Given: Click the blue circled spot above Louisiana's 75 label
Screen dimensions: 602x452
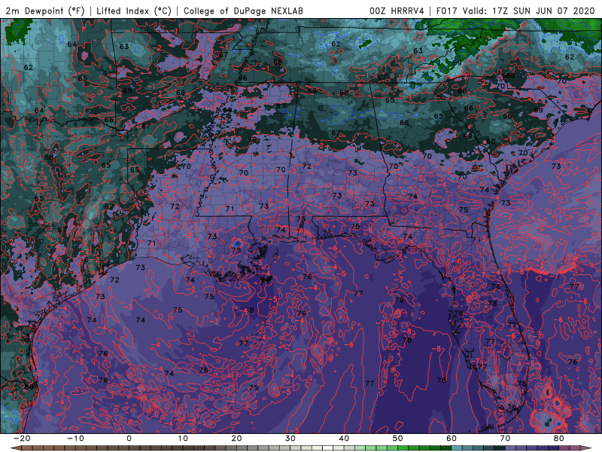Looking at the screenshot, I should (237, 243).
